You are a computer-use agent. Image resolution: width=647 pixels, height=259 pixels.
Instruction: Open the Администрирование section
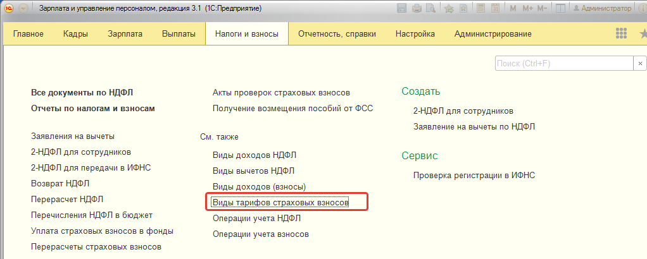click(x=493, y=34)
